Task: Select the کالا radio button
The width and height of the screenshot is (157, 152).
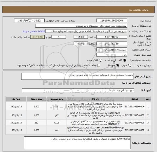Action: [x=125, y=60]
